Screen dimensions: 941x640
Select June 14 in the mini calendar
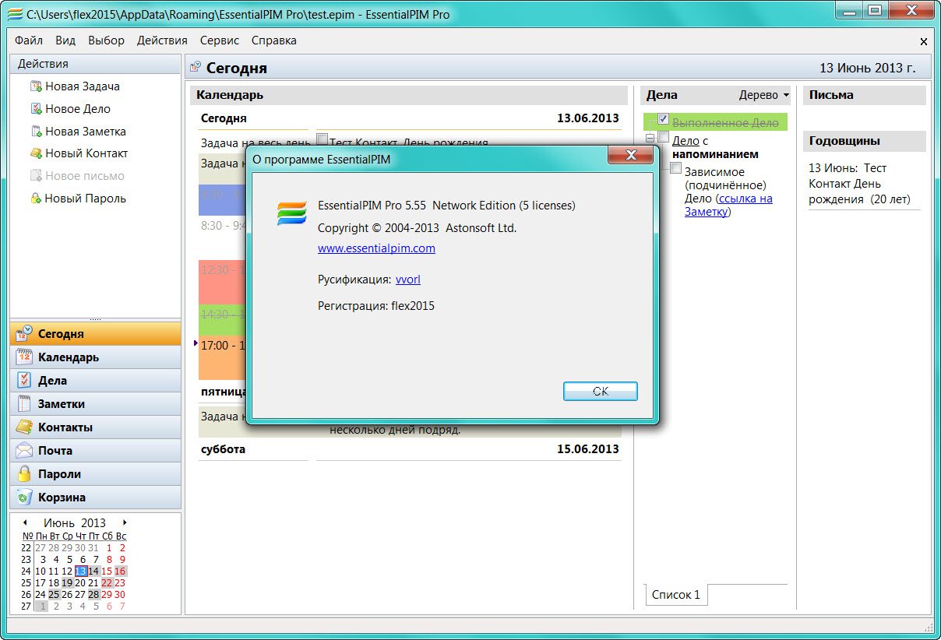point(93,571)
